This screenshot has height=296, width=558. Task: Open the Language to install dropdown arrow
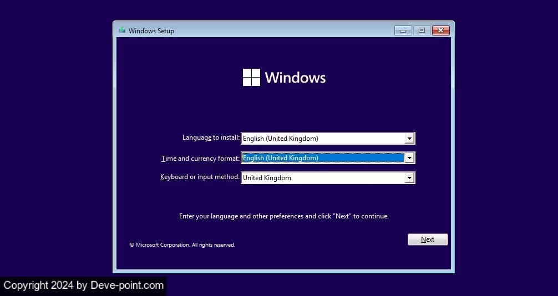[409, 139]
